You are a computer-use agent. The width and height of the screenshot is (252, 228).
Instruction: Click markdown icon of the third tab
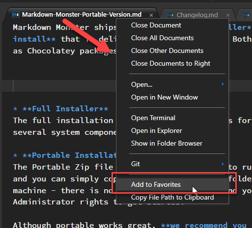click(x=246, y=15)
